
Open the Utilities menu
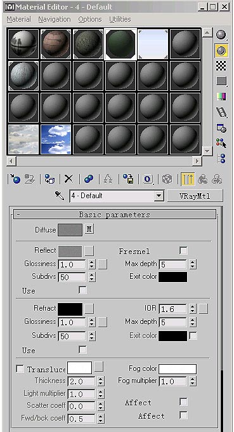click(120, 19)
